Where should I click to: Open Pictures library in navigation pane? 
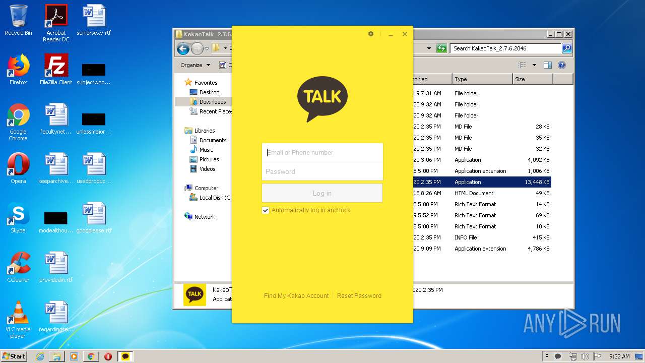pos(204,159)
